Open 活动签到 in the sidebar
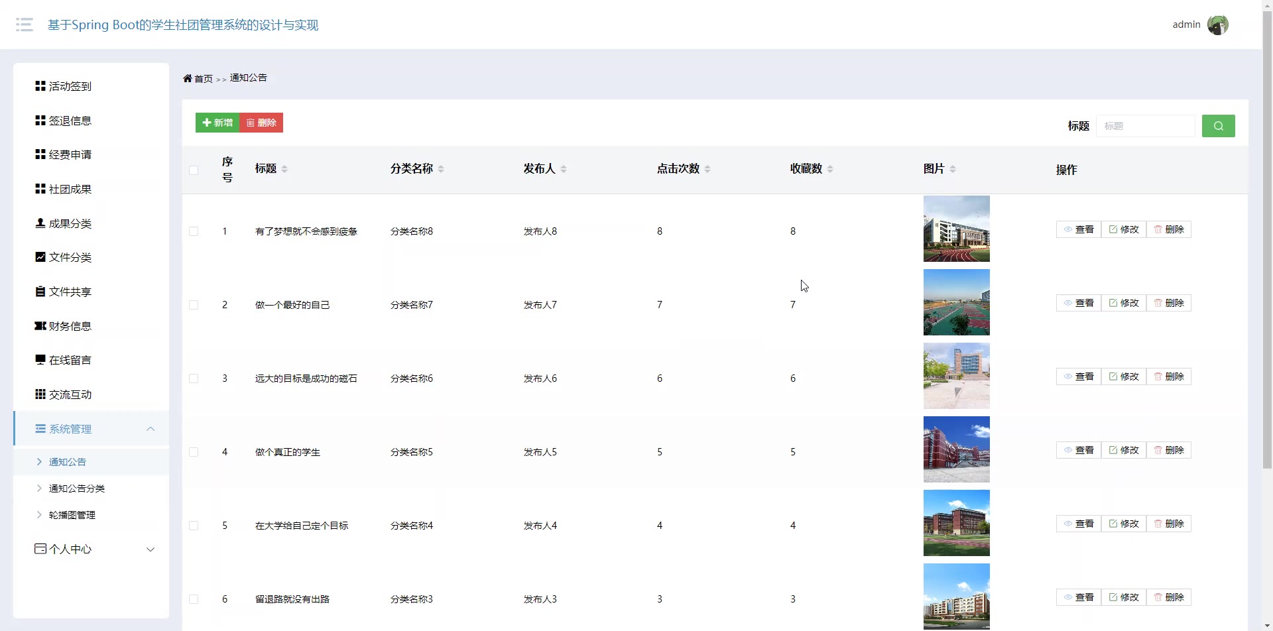The width and height of the screenshot is (1273, 631). coord(70,86)
